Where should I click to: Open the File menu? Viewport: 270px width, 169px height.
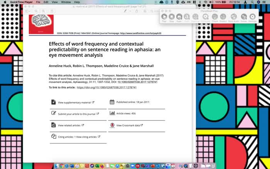point(38,2)
